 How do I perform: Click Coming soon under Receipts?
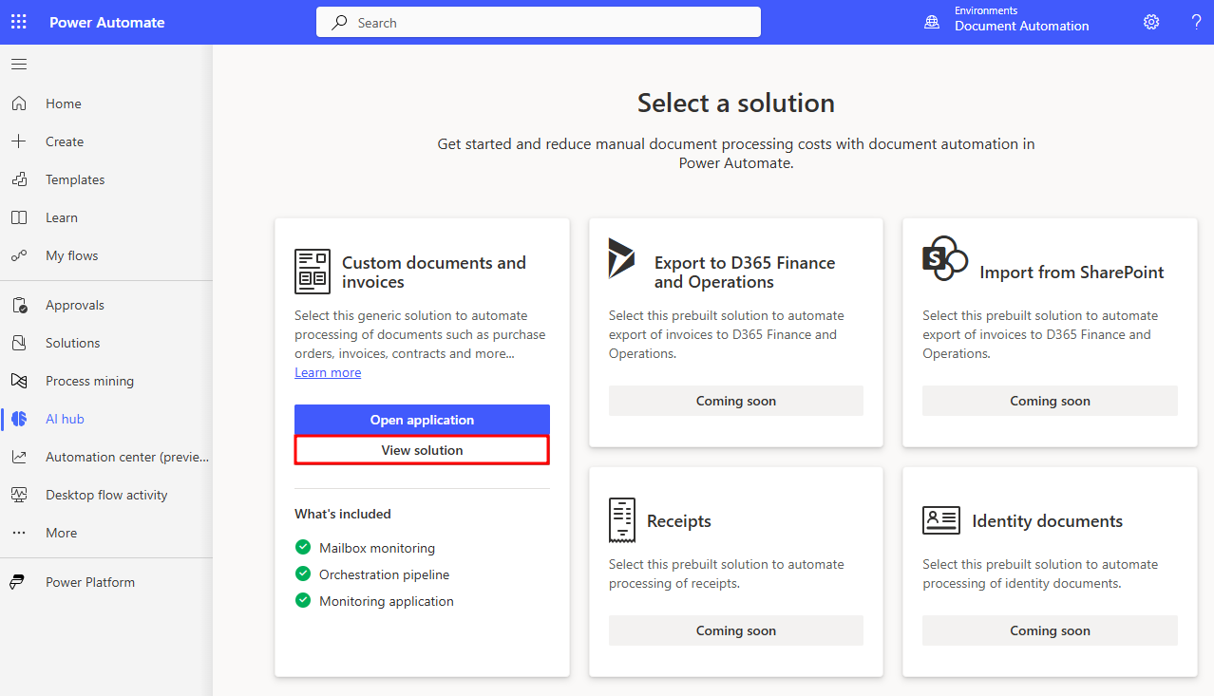(x=736, y=630)
